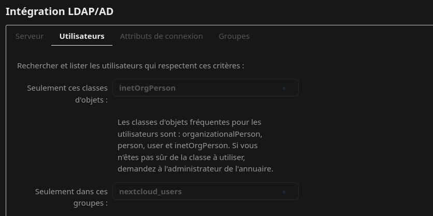The image size is (433, 216).
Task: Open the inetOrgPerson object class selector
Action: coord(207,88)
